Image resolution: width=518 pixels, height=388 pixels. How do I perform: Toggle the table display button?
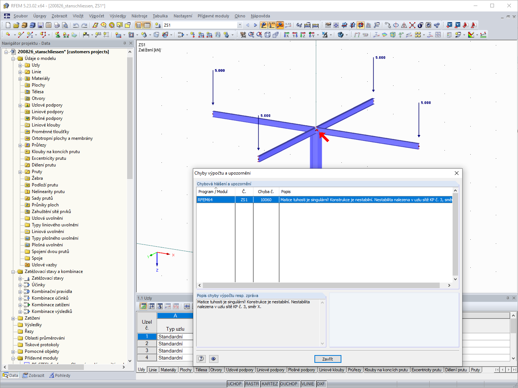coord(147,25)
